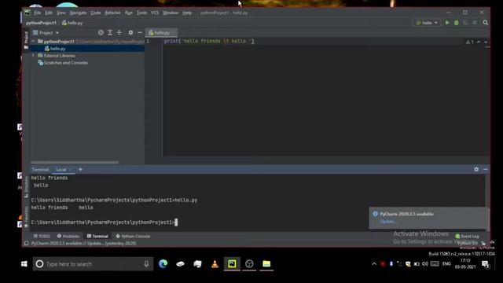
Task: Hide the Terminal tool window
Action: pyautogui.click(x=486, y=169)
